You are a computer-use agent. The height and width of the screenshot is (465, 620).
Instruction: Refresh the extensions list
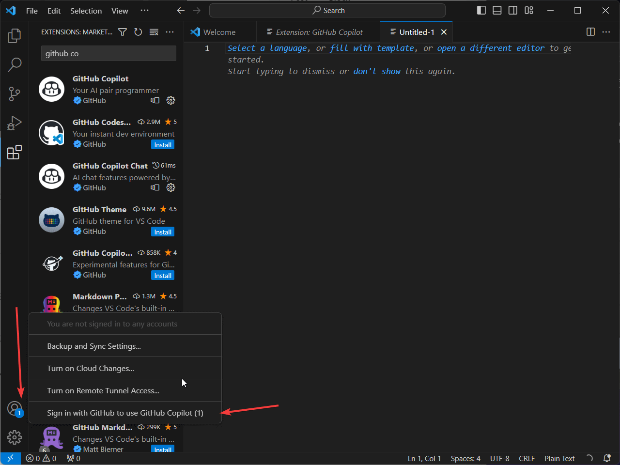[x=138, y=32]
